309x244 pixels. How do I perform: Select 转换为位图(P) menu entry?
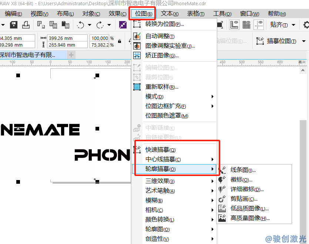coord(174,24)
